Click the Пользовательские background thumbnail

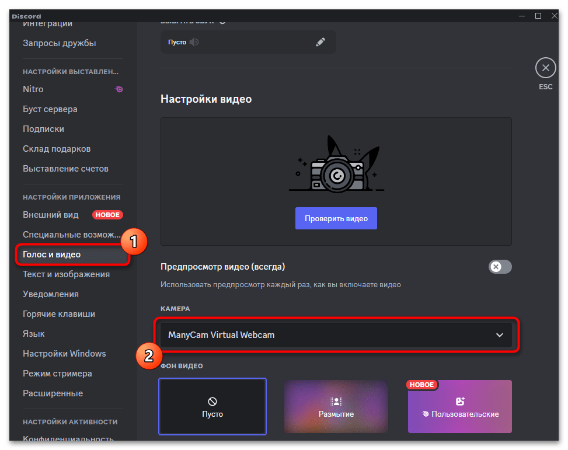pyautogui.click(x=459, y=406)
